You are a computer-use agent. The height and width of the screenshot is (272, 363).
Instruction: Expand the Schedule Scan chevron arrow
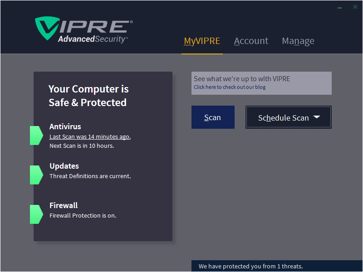(x=318, y=117)
